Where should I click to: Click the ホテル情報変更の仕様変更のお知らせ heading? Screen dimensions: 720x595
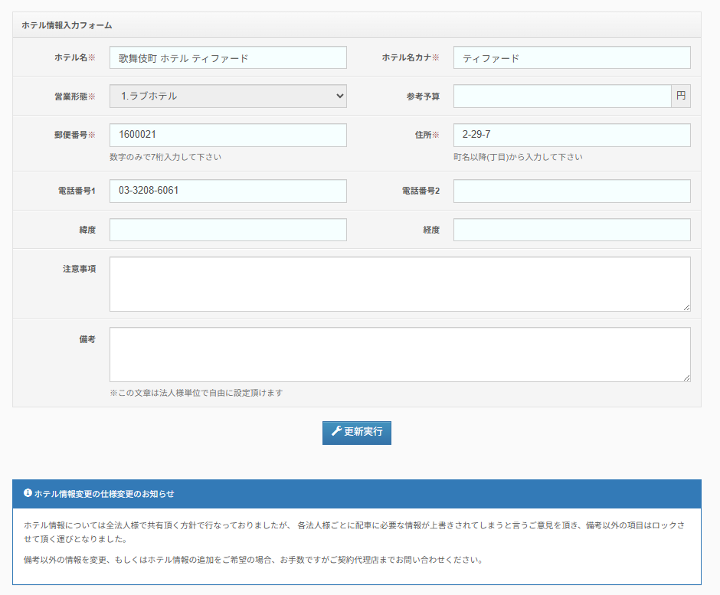coord(104,494)
